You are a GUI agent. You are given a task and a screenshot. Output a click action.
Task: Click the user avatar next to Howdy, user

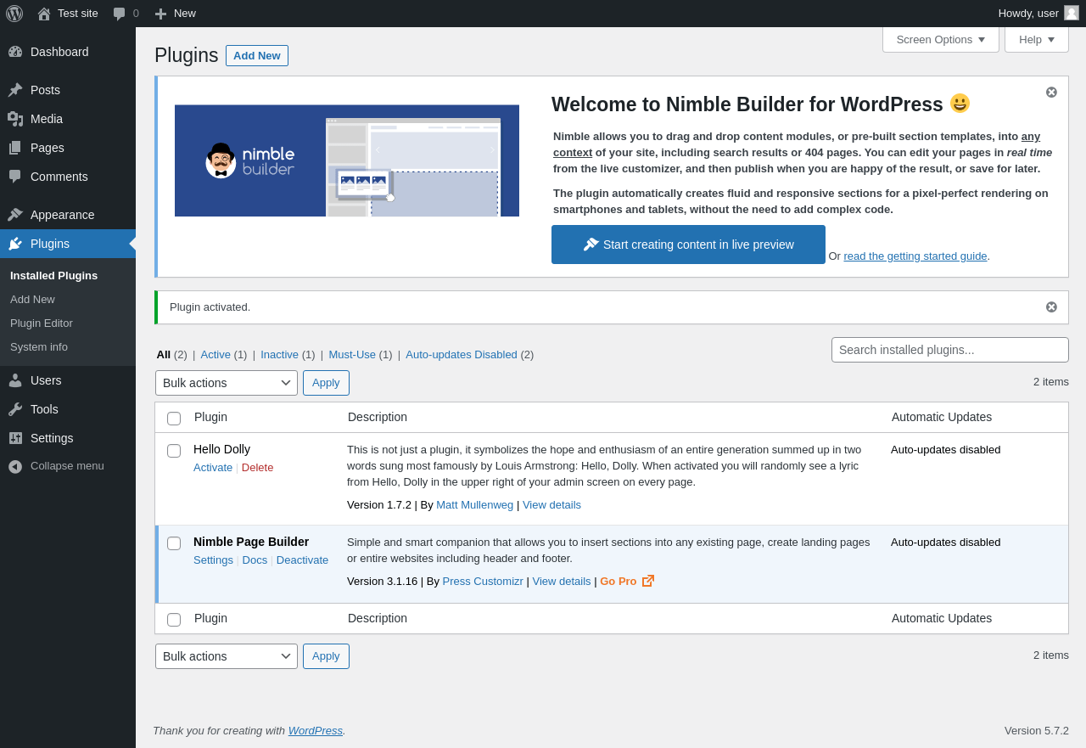[x=1072, y=13]
